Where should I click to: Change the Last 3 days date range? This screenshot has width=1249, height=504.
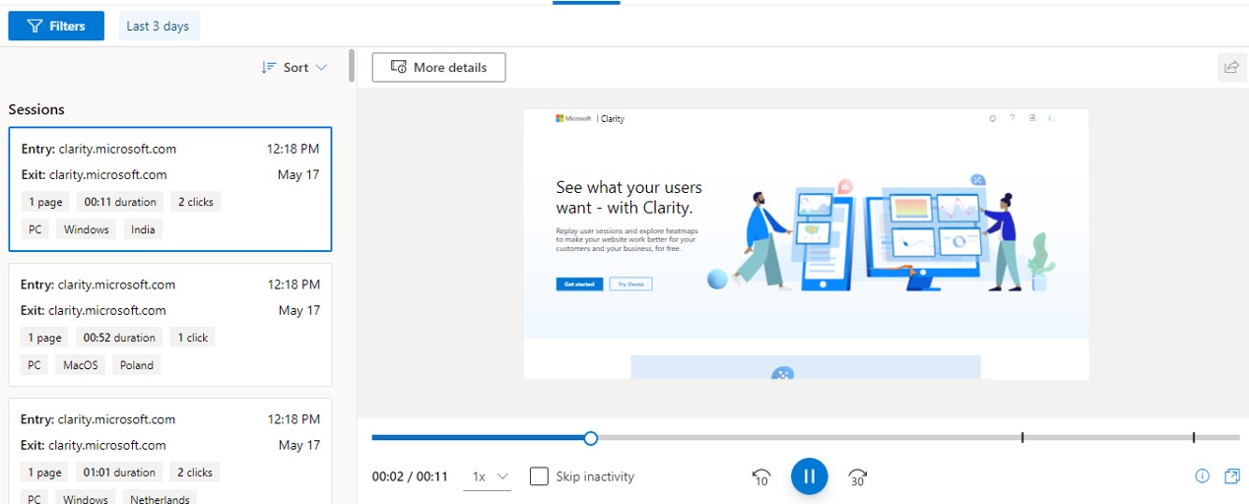pyautogui.click(x=159, y=27)
